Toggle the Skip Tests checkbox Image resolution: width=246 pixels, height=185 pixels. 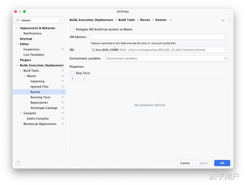[72, 73]
